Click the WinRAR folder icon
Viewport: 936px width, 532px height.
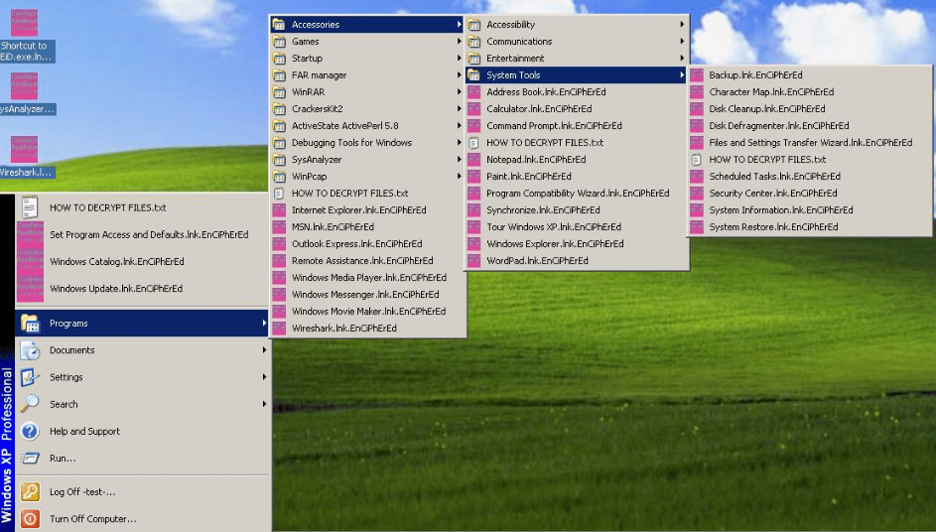(279, 92)
